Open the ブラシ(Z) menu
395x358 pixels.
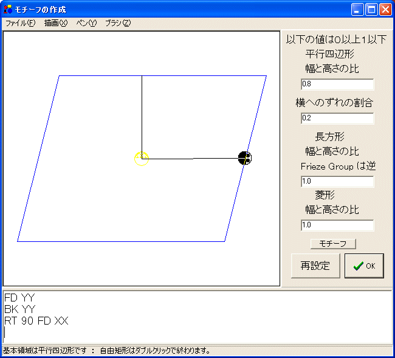pyautogui.click(x=117, y=23)
